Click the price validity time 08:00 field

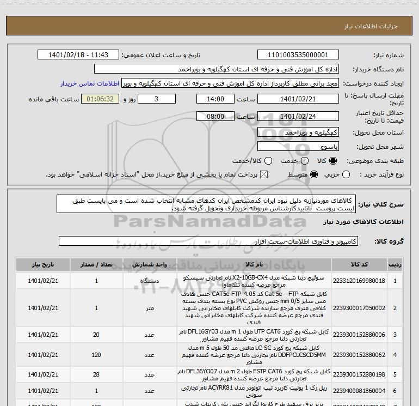pos(215,117)
